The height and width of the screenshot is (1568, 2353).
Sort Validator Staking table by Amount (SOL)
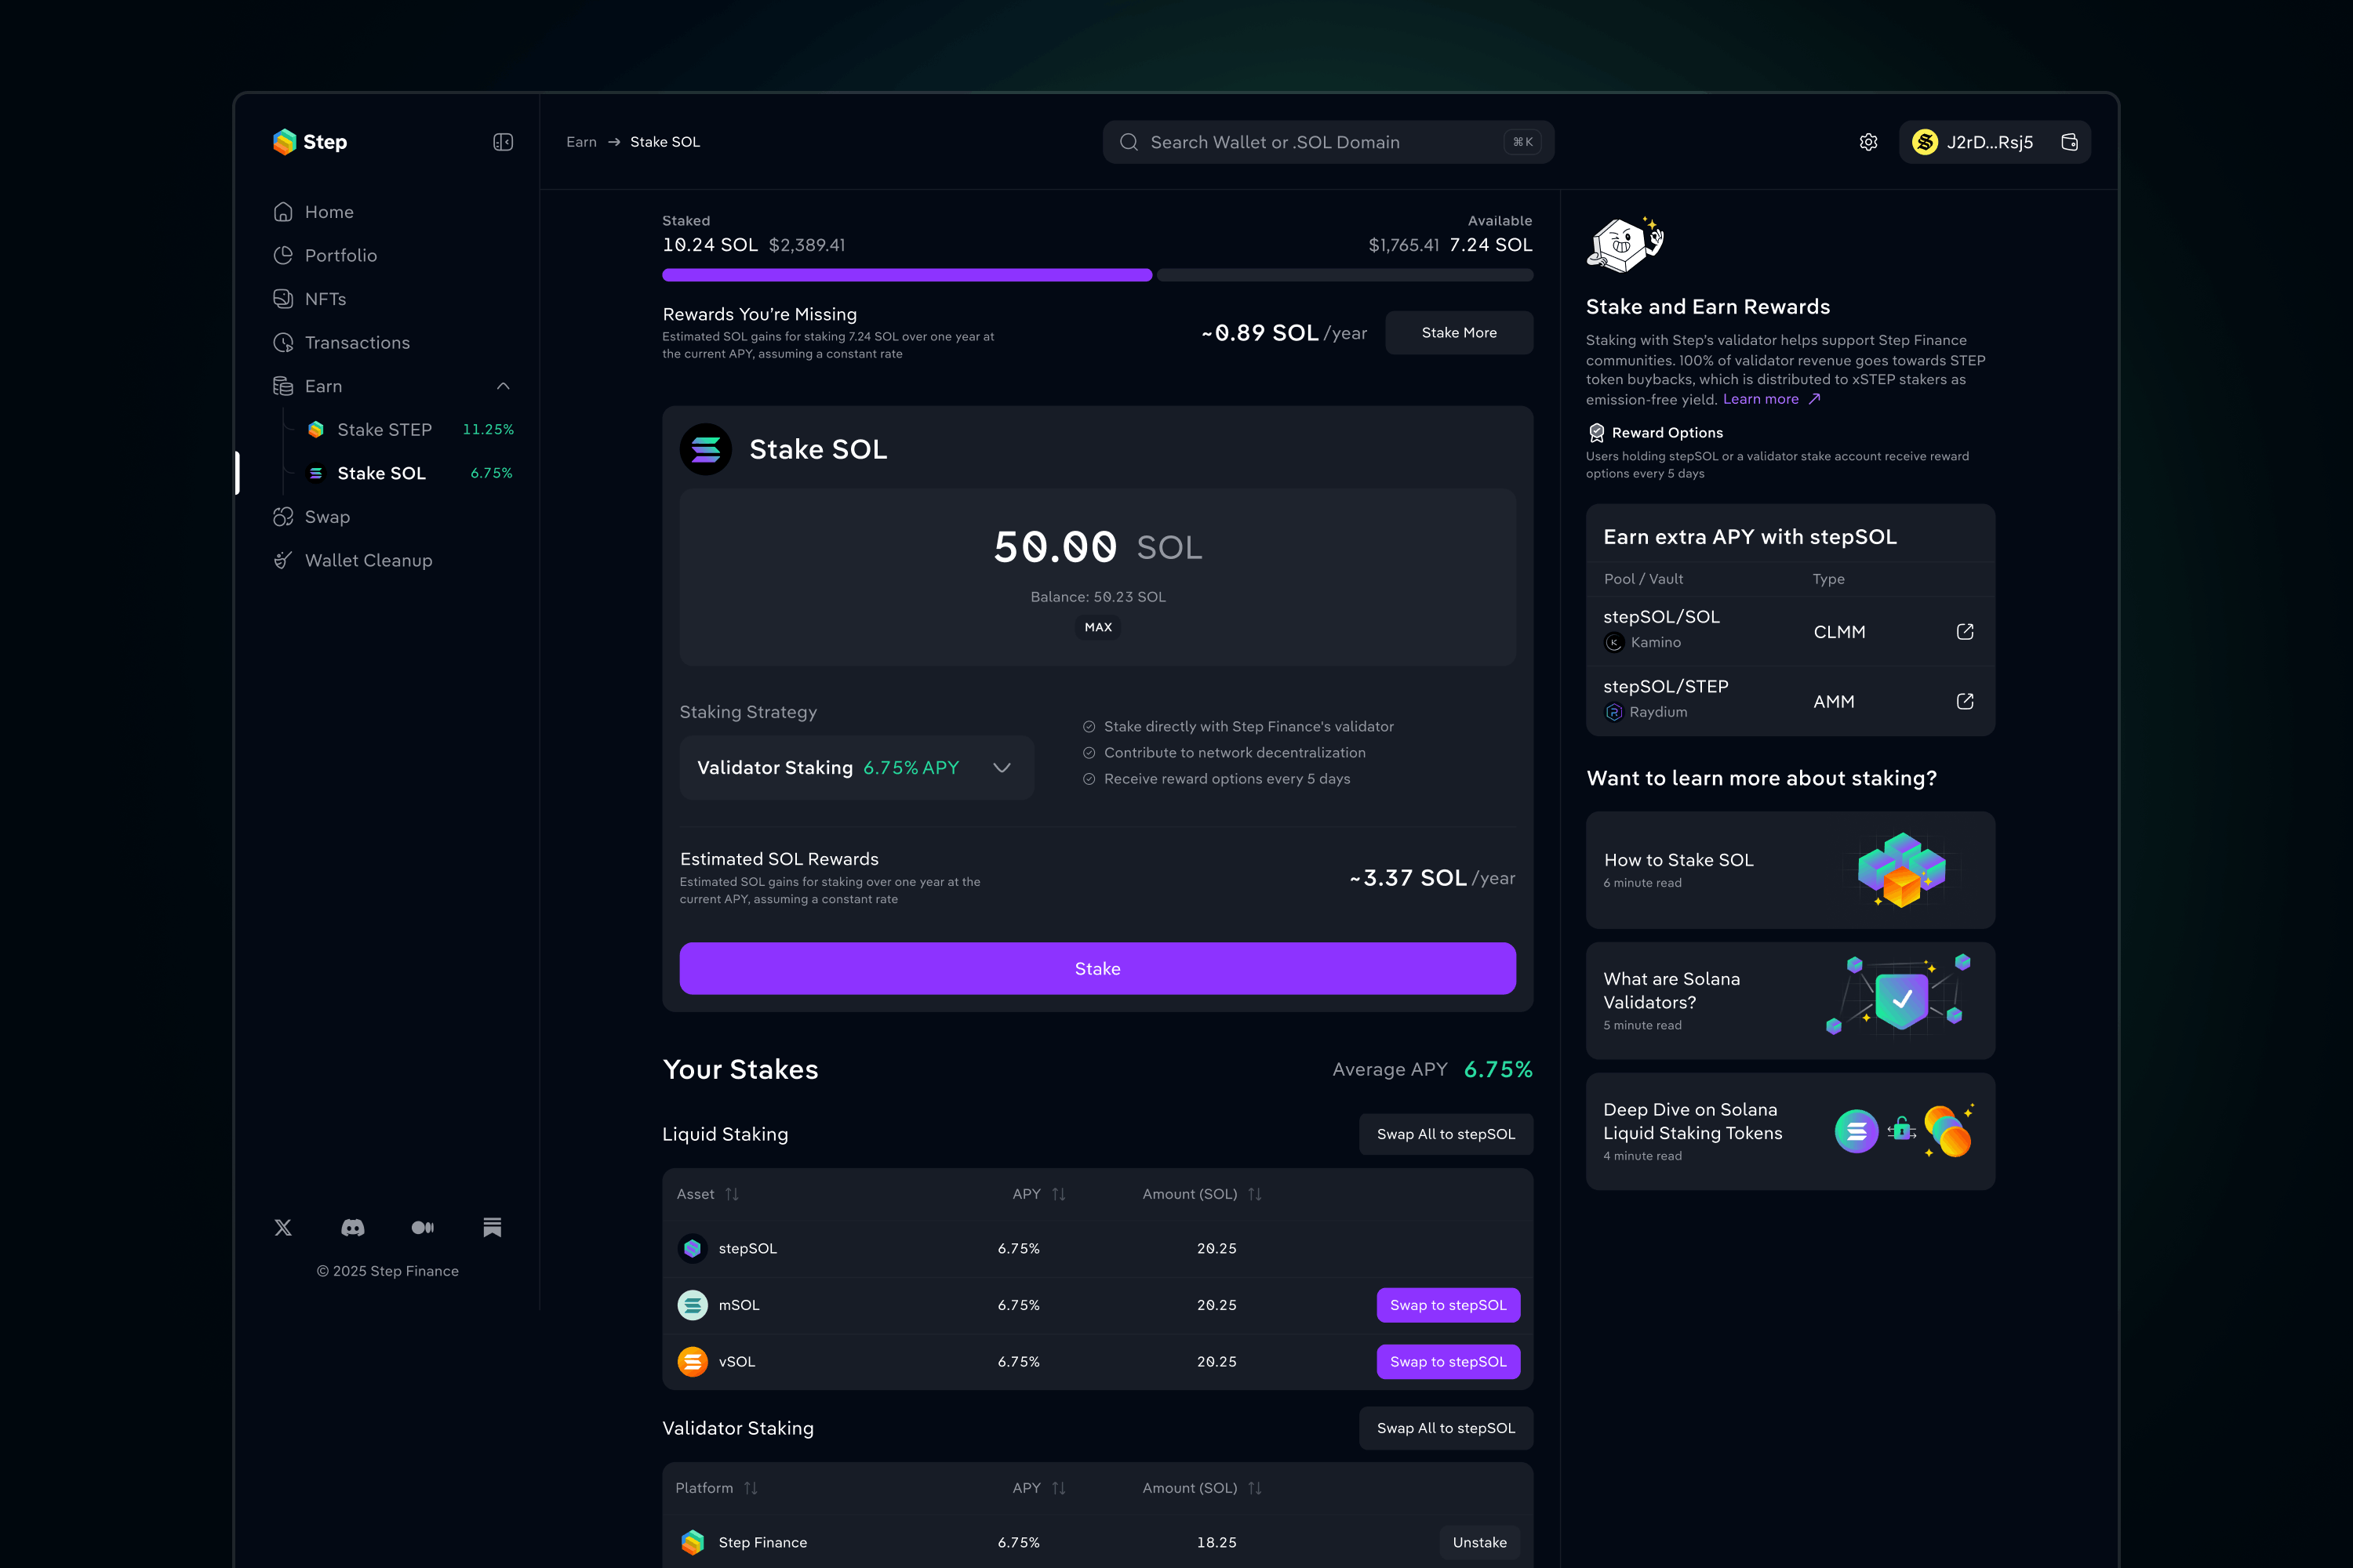pyautogui.click(x=1254, y=1488)
